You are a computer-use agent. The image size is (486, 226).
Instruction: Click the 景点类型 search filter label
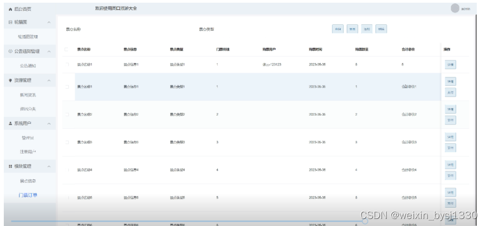[x=206, y=29]
